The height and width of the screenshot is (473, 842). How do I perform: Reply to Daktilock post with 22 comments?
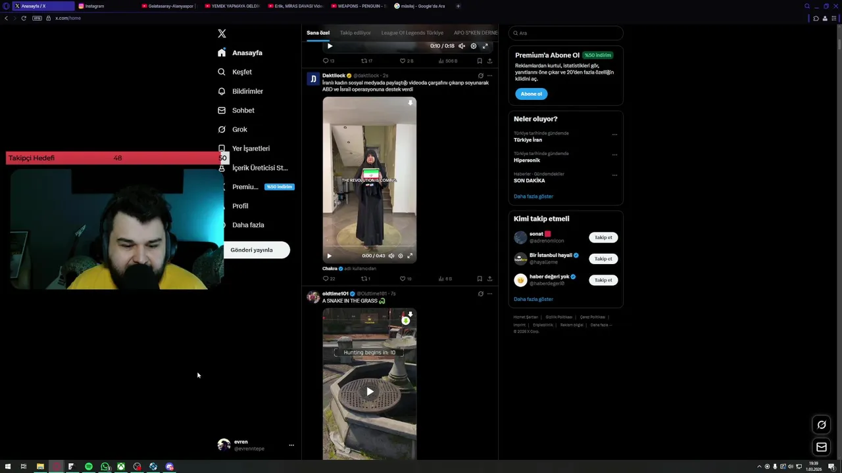(329, 279)
